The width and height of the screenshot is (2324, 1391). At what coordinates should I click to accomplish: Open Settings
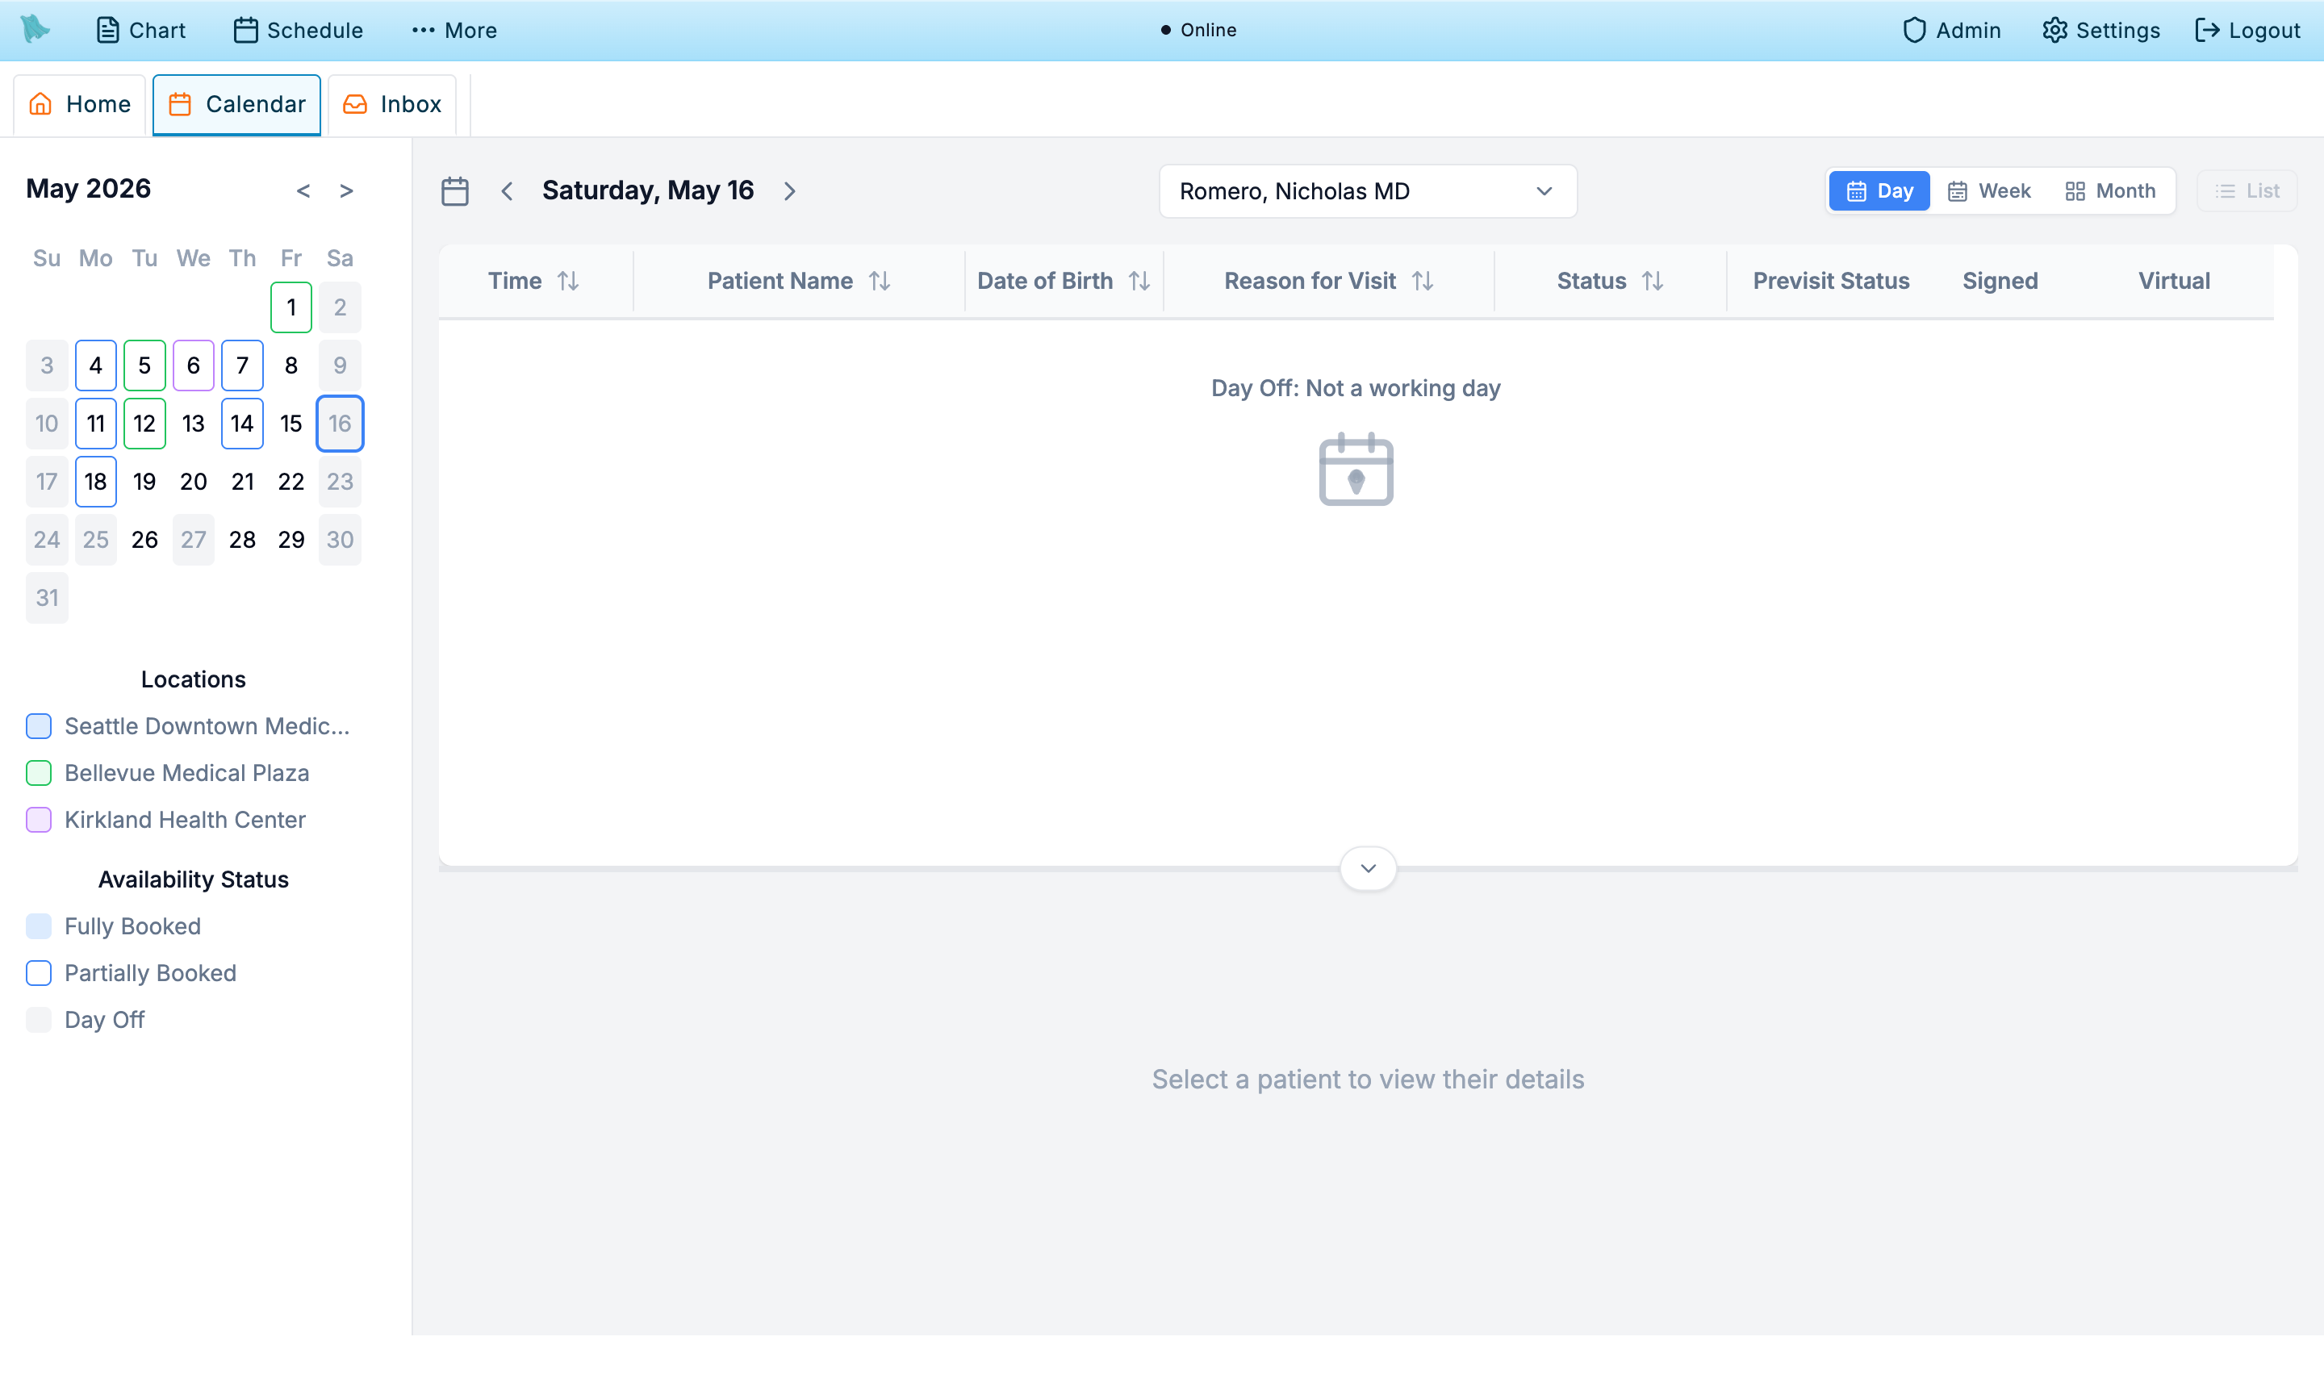tap(2100, 30)
